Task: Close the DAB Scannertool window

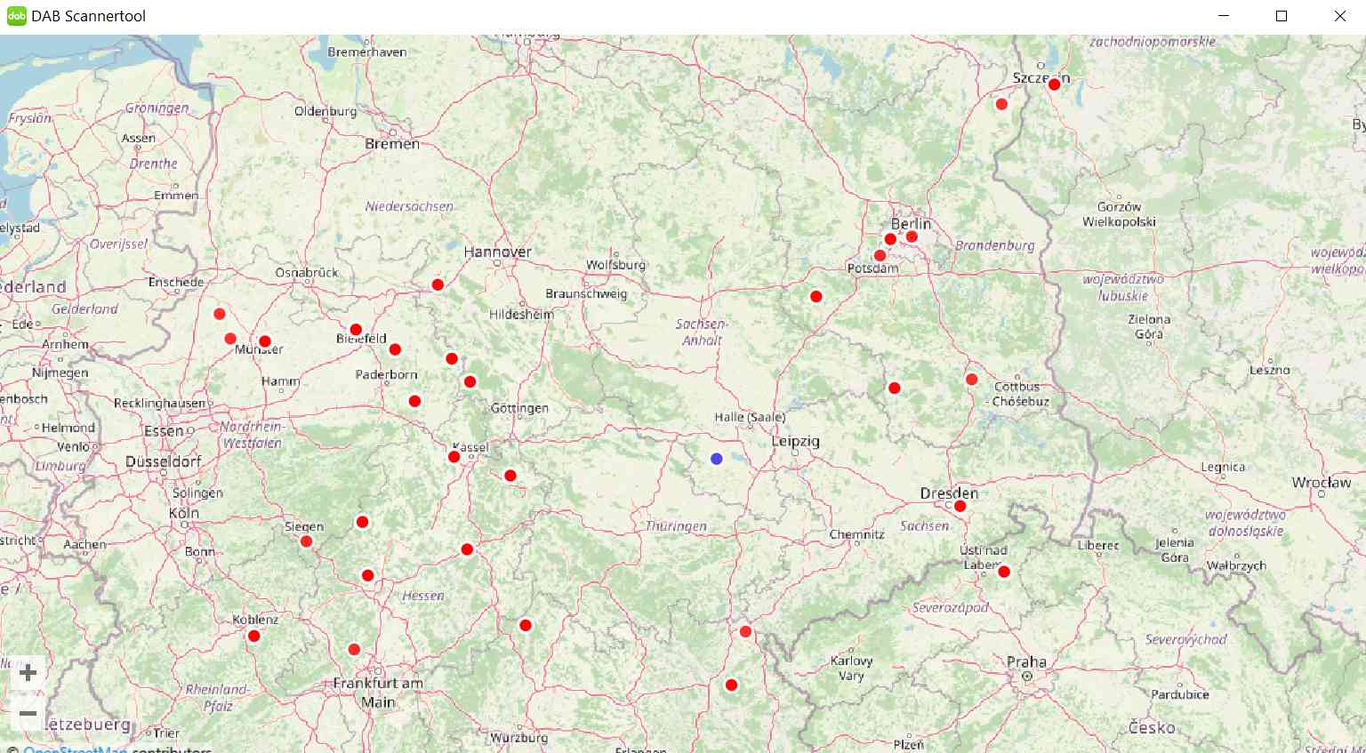Action: click(x=1339, y=16)
